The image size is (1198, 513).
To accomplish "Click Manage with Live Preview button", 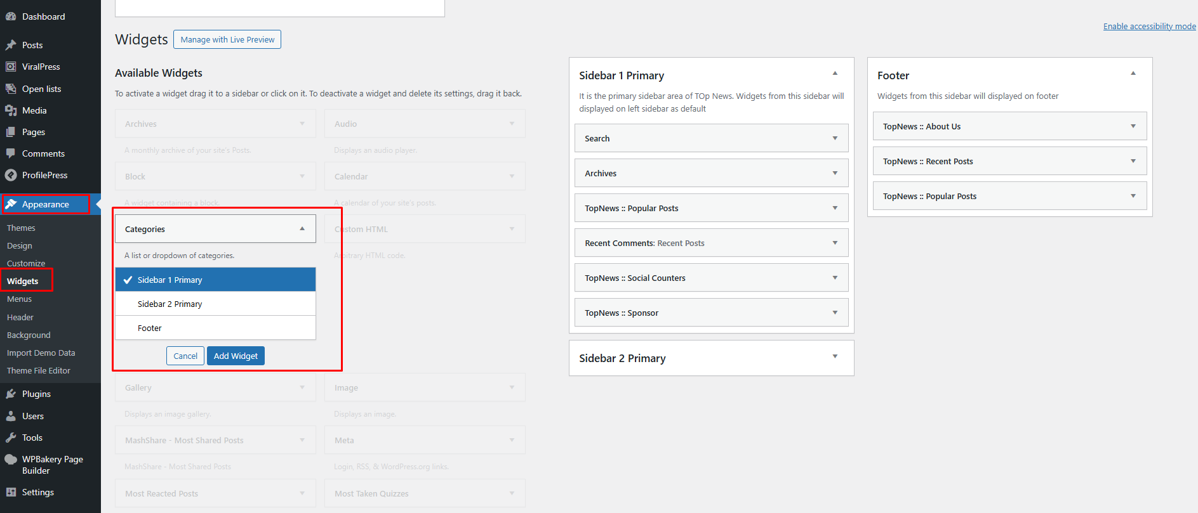I will pyautogui.click(x=227, y=39).
